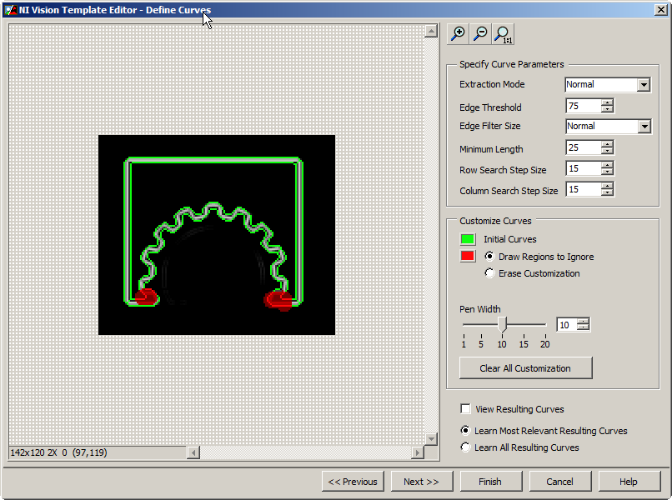
Task: Decrease Minimum Length with down arrow
Action: point(607,151)
